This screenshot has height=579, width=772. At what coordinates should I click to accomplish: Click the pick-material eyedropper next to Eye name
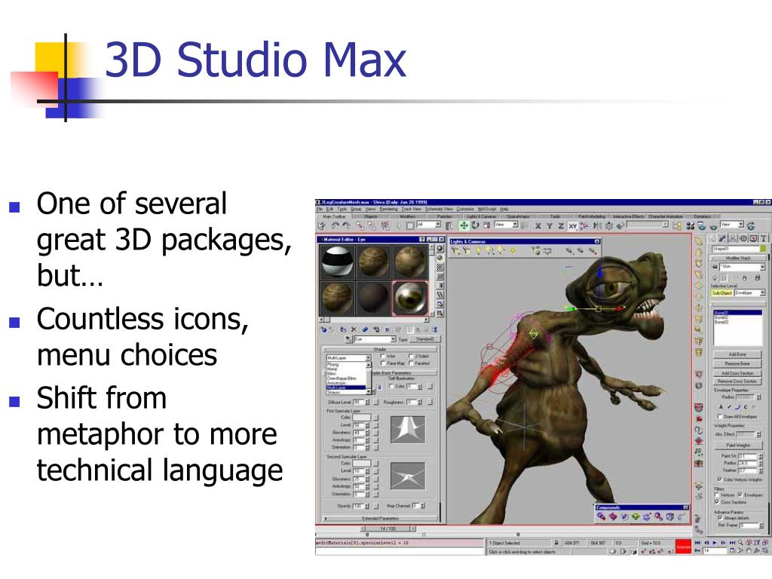pyautogui.click(x=348, y=339)
